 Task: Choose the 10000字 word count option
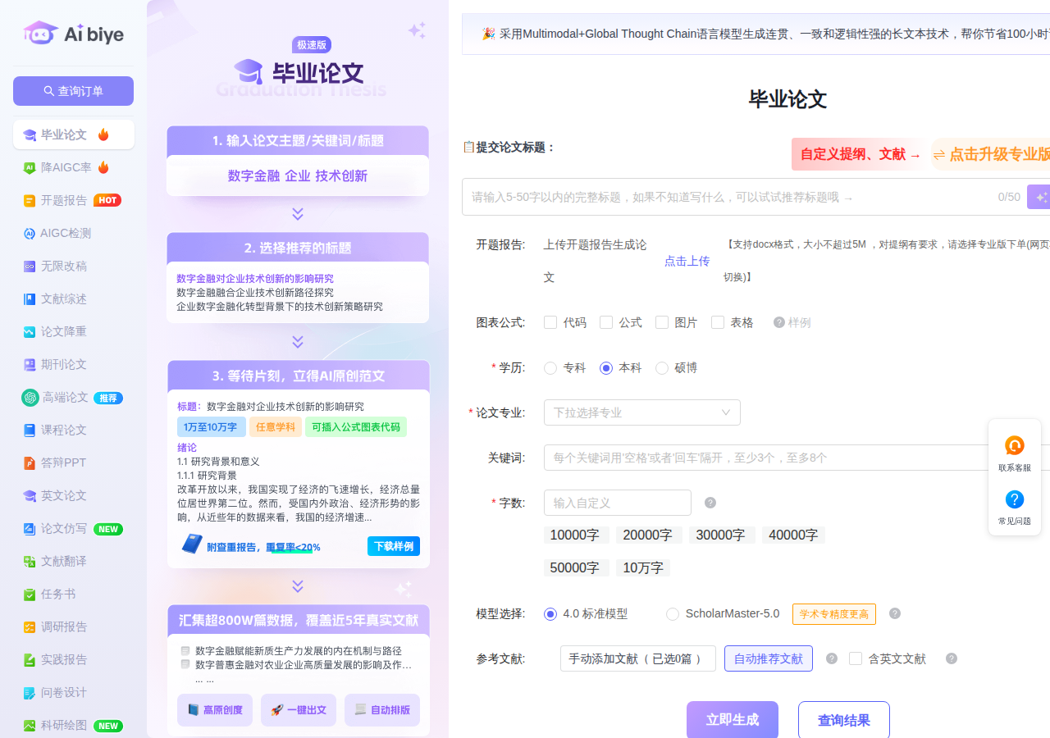576,535
